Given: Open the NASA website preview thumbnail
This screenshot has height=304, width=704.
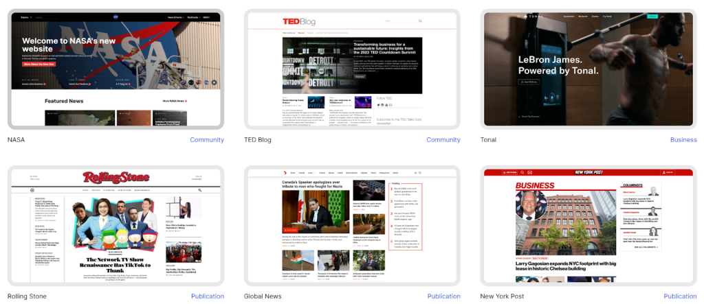Looking at the screenshot, I should point(115,69).
